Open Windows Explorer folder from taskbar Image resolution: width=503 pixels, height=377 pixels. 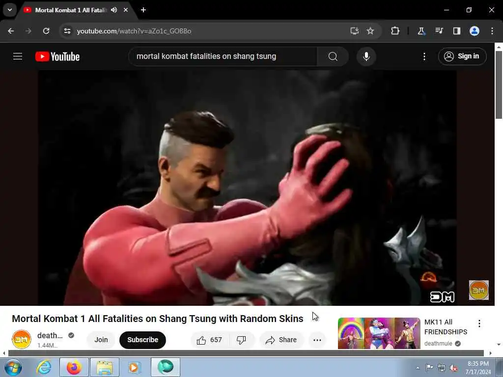tap(105, 367)
